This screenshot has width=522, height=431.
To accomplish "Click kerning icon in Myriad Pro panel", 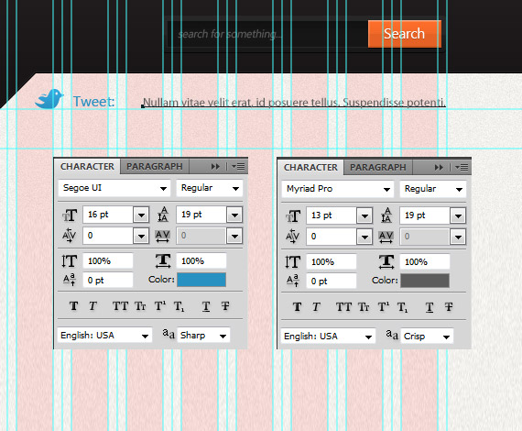I will point(293,237).
